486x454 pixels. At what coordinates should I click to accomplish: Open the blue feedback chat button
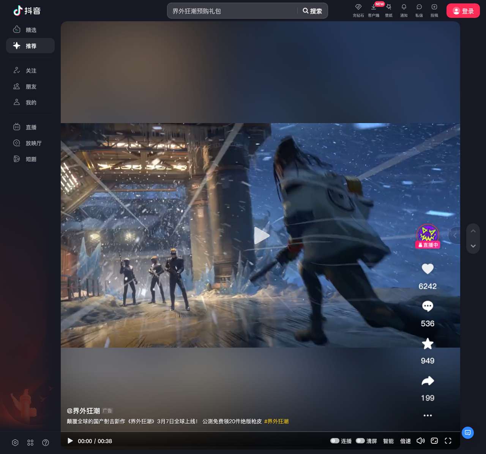tap(468, 432)
